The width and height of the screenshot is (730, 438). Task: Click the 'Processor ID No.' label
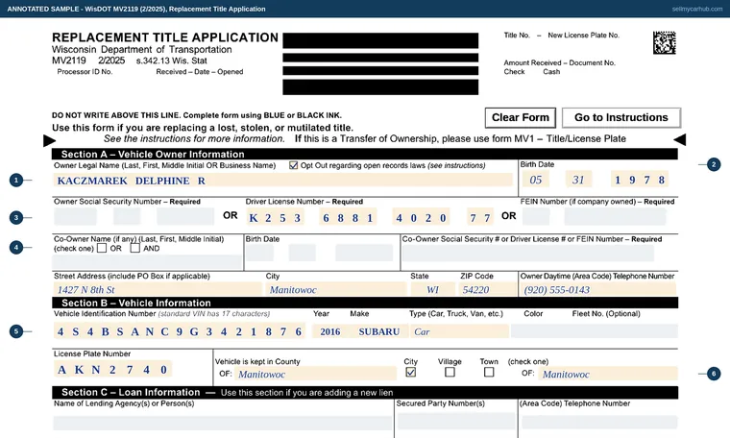[x=85, y=72]
